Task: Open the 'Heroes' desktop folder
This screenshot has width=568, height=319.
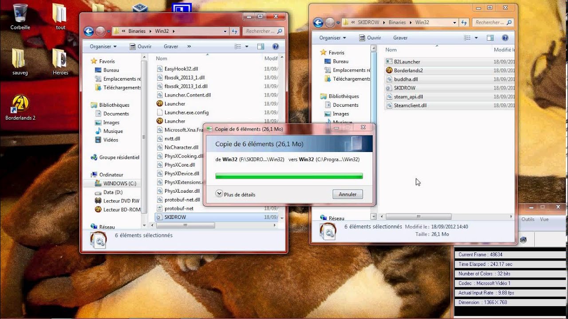Action: click(x=60, y=62)
